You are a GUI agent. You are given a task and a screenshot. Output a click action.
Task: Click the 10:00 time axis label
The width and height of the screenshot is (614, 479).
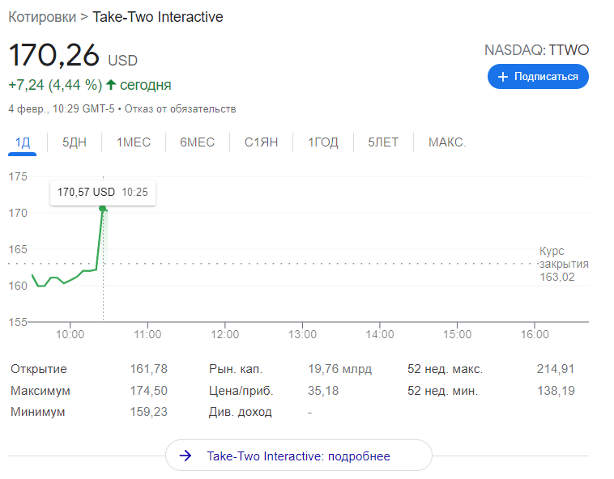[70, 334]
